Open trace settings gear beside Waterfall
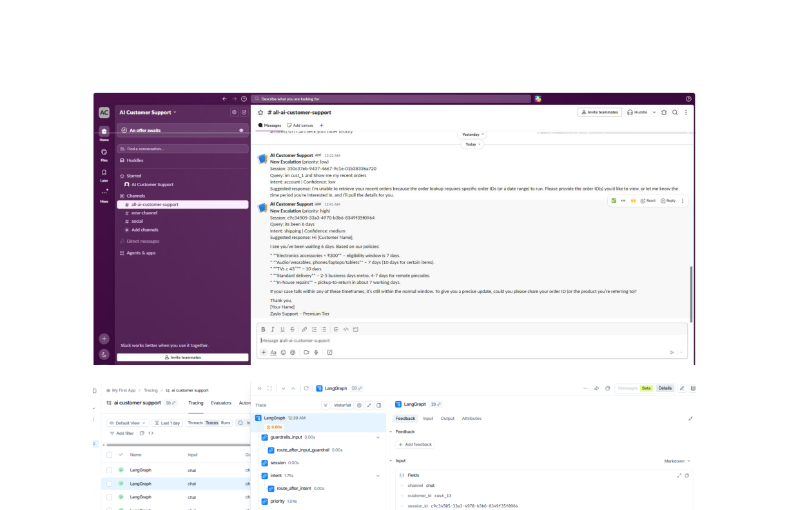Viewport: 789px width, 510px height. pos(359,405)
